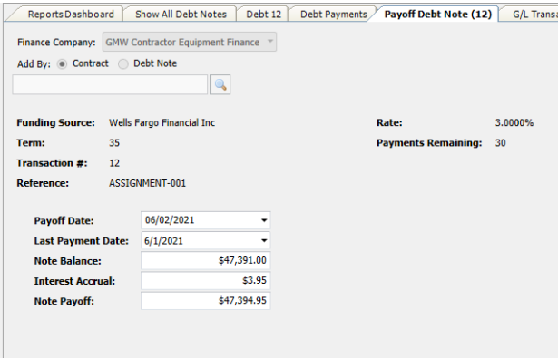558x358 pixels.
Task: Click the Note Balance amount field
Action: coord(206,261)
